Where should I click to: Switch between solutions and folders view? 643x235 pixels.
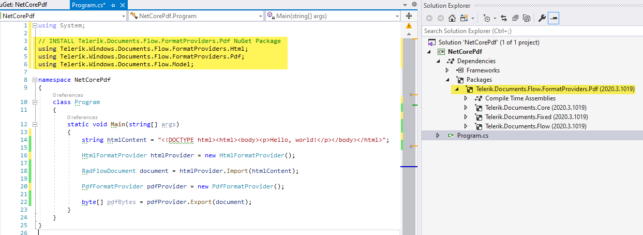pos(463,19)
